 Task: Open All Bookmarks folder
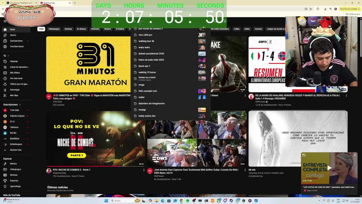353,14
